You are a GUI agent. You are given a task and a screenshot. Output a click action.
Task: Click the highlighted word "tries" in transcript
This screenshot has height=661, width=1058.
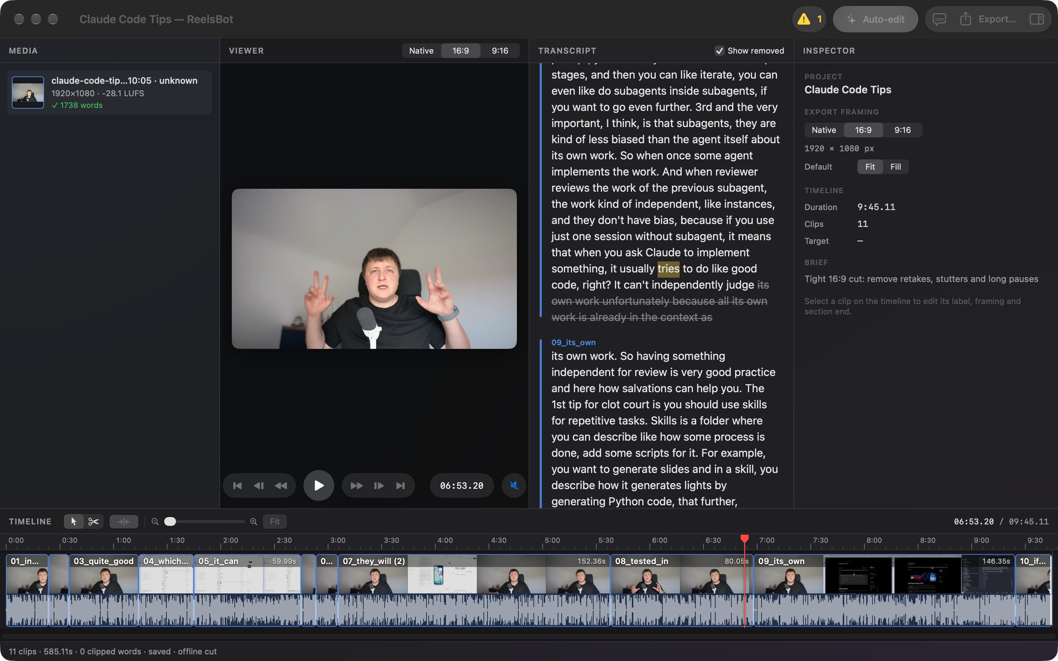[668, 269]
